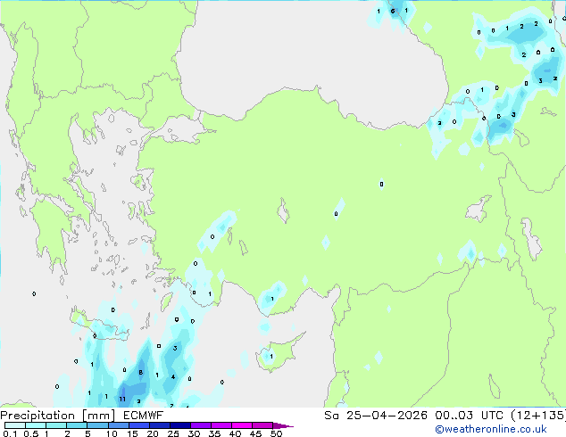
Task: Click the '25' legend scale label
Action: [173, 433]
